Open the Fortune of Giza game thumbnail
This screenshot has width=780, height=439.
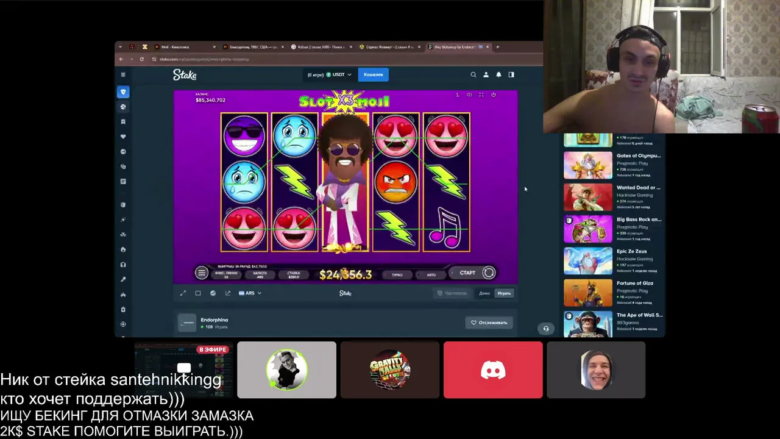click(x=588, y=292)
